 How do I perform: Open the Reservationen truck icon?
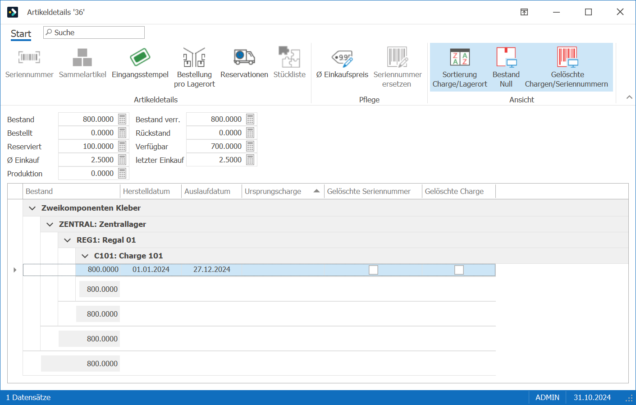point(244,57)
